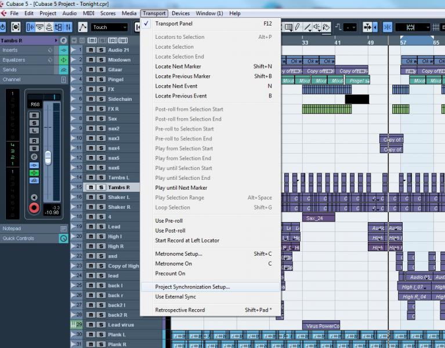
Task: Click the Autoscroll suspend arrow
Action: coord(375,27)
